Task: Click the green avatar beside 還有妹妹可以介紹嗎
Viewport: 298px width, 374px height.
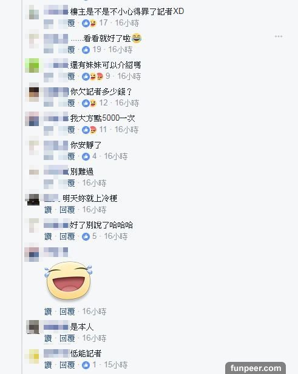Action: pos(32,65)
